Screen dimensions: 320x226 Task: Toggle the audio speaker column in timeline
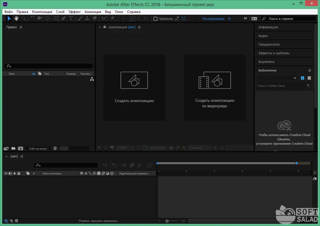tap(10, 174)
